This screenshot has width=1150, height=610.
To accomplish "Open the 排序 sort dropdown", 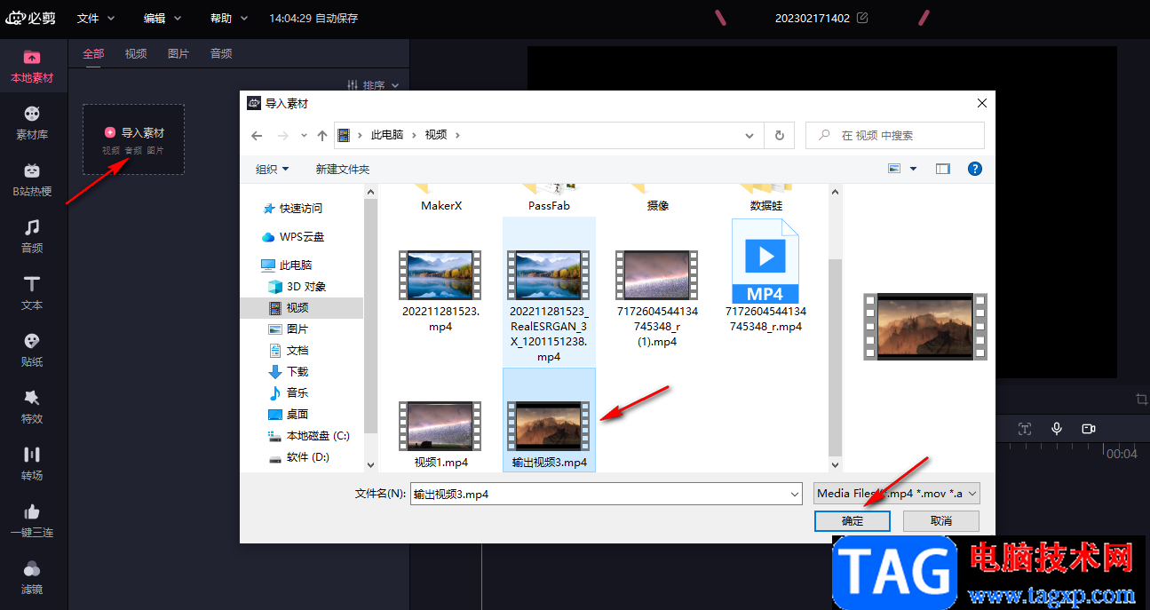I will pyautogui.click(x=372, y=85).
